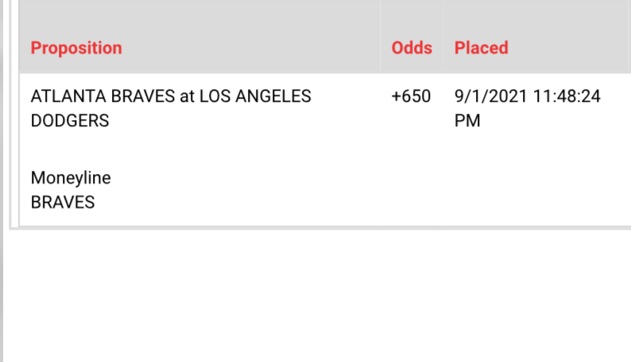Click empty space in the Odds cell below +650
This screenshot has width=631, height=362.
(412, 169)
